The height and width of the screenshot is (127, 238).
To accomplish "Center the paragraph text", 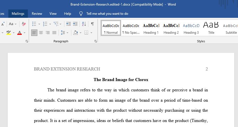I will (41, 33).
